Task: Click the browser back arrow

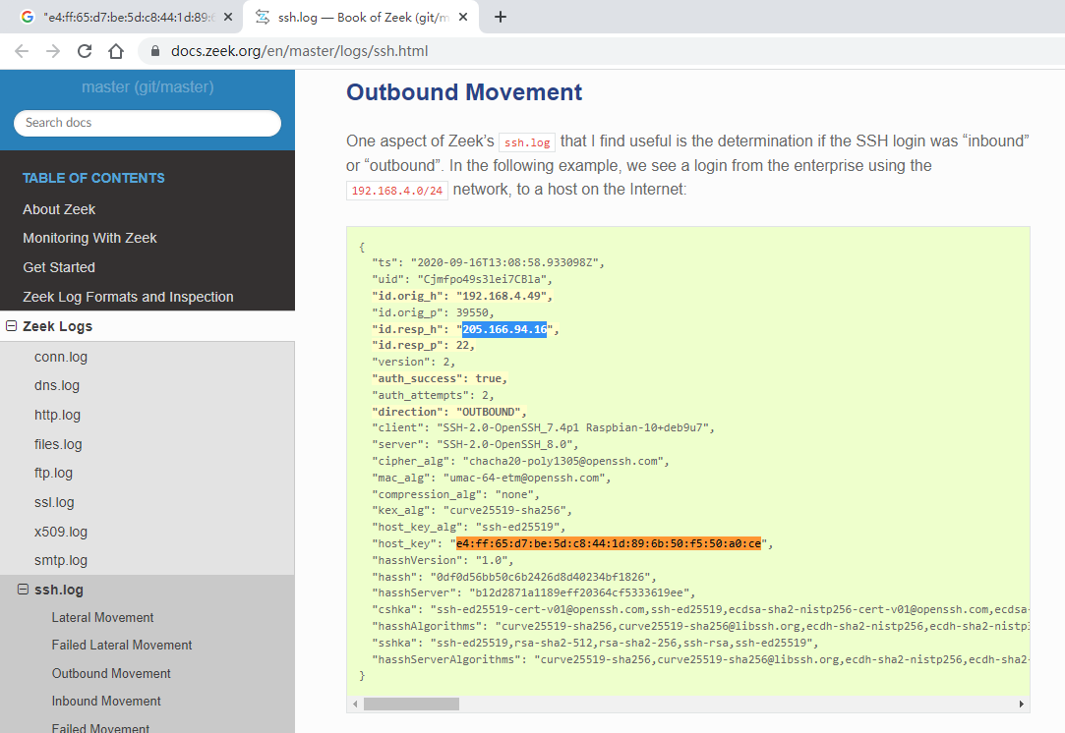Action: 22,51
